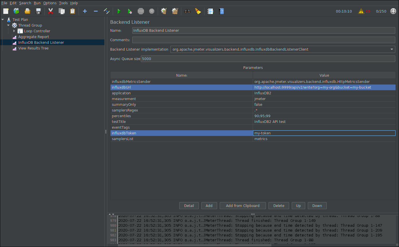
Task: Click the testTitle value cell
Action: point(324,121)
